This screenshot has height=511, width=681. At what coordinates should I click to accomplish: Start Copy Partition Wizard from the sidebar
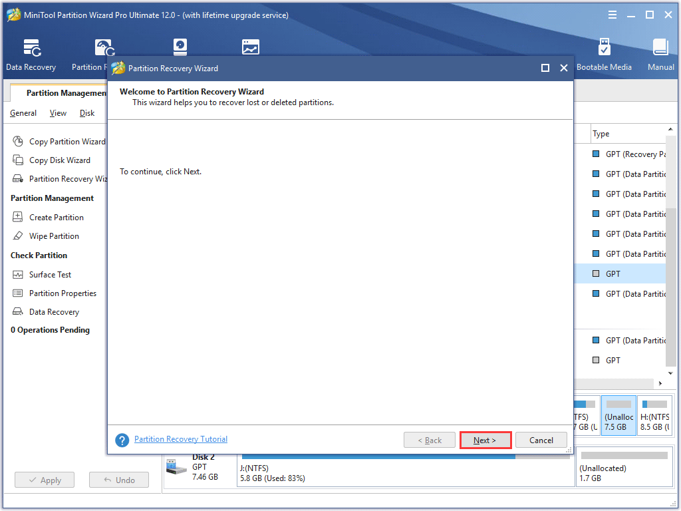point(59,142)
